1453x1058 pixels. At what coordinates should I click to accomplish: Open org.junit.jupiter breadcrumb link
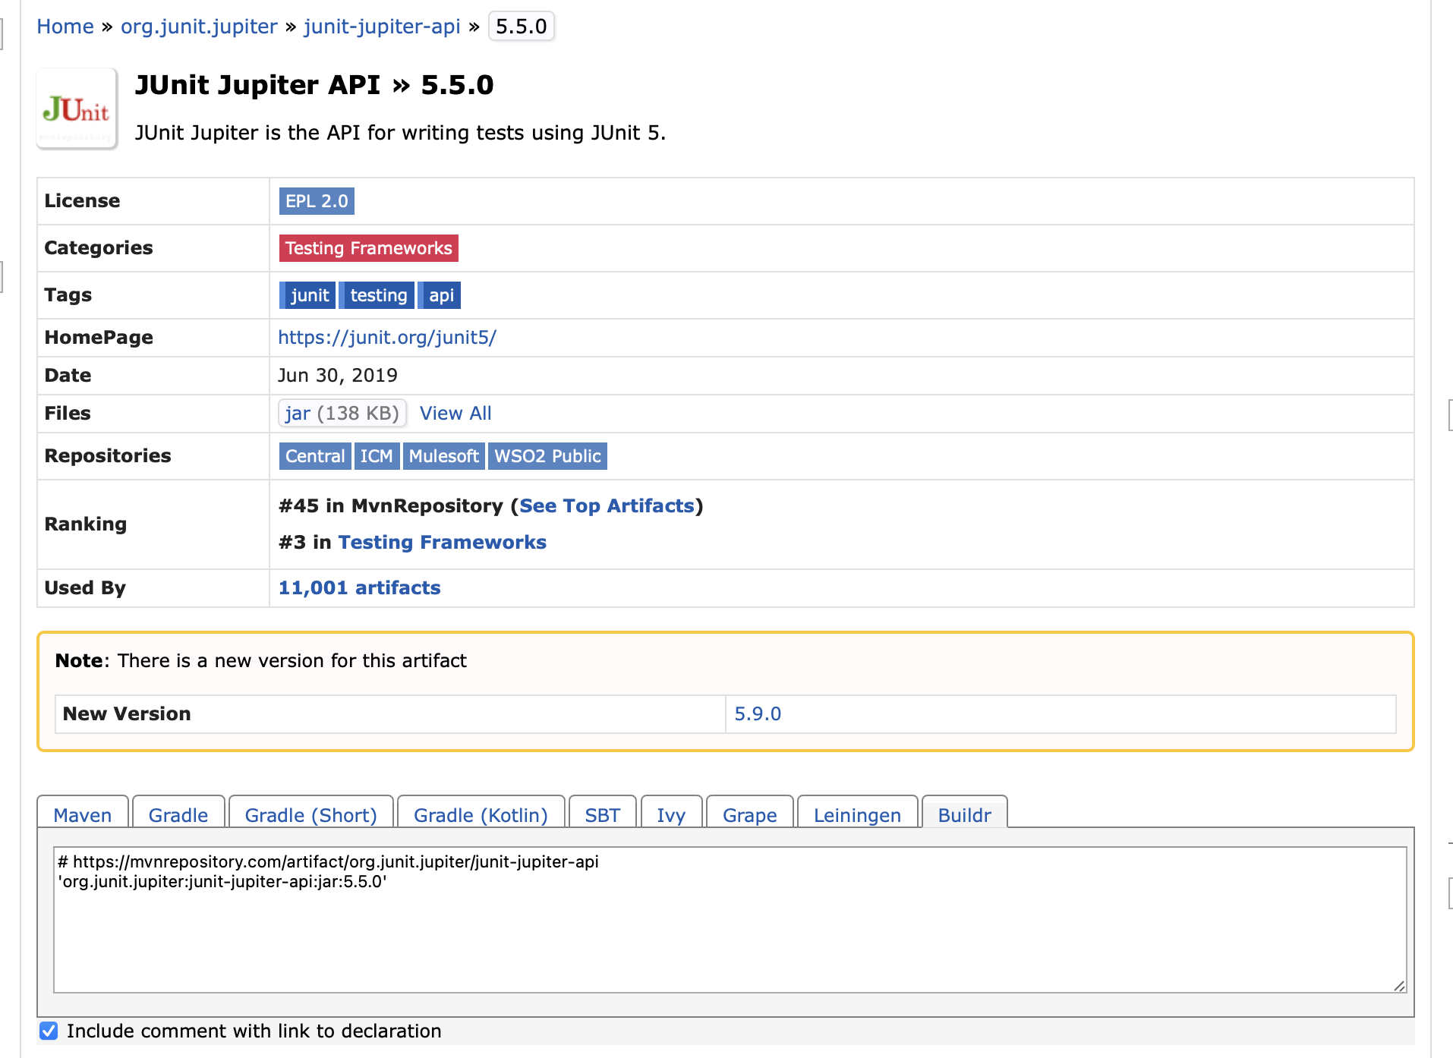coord(199,27)
